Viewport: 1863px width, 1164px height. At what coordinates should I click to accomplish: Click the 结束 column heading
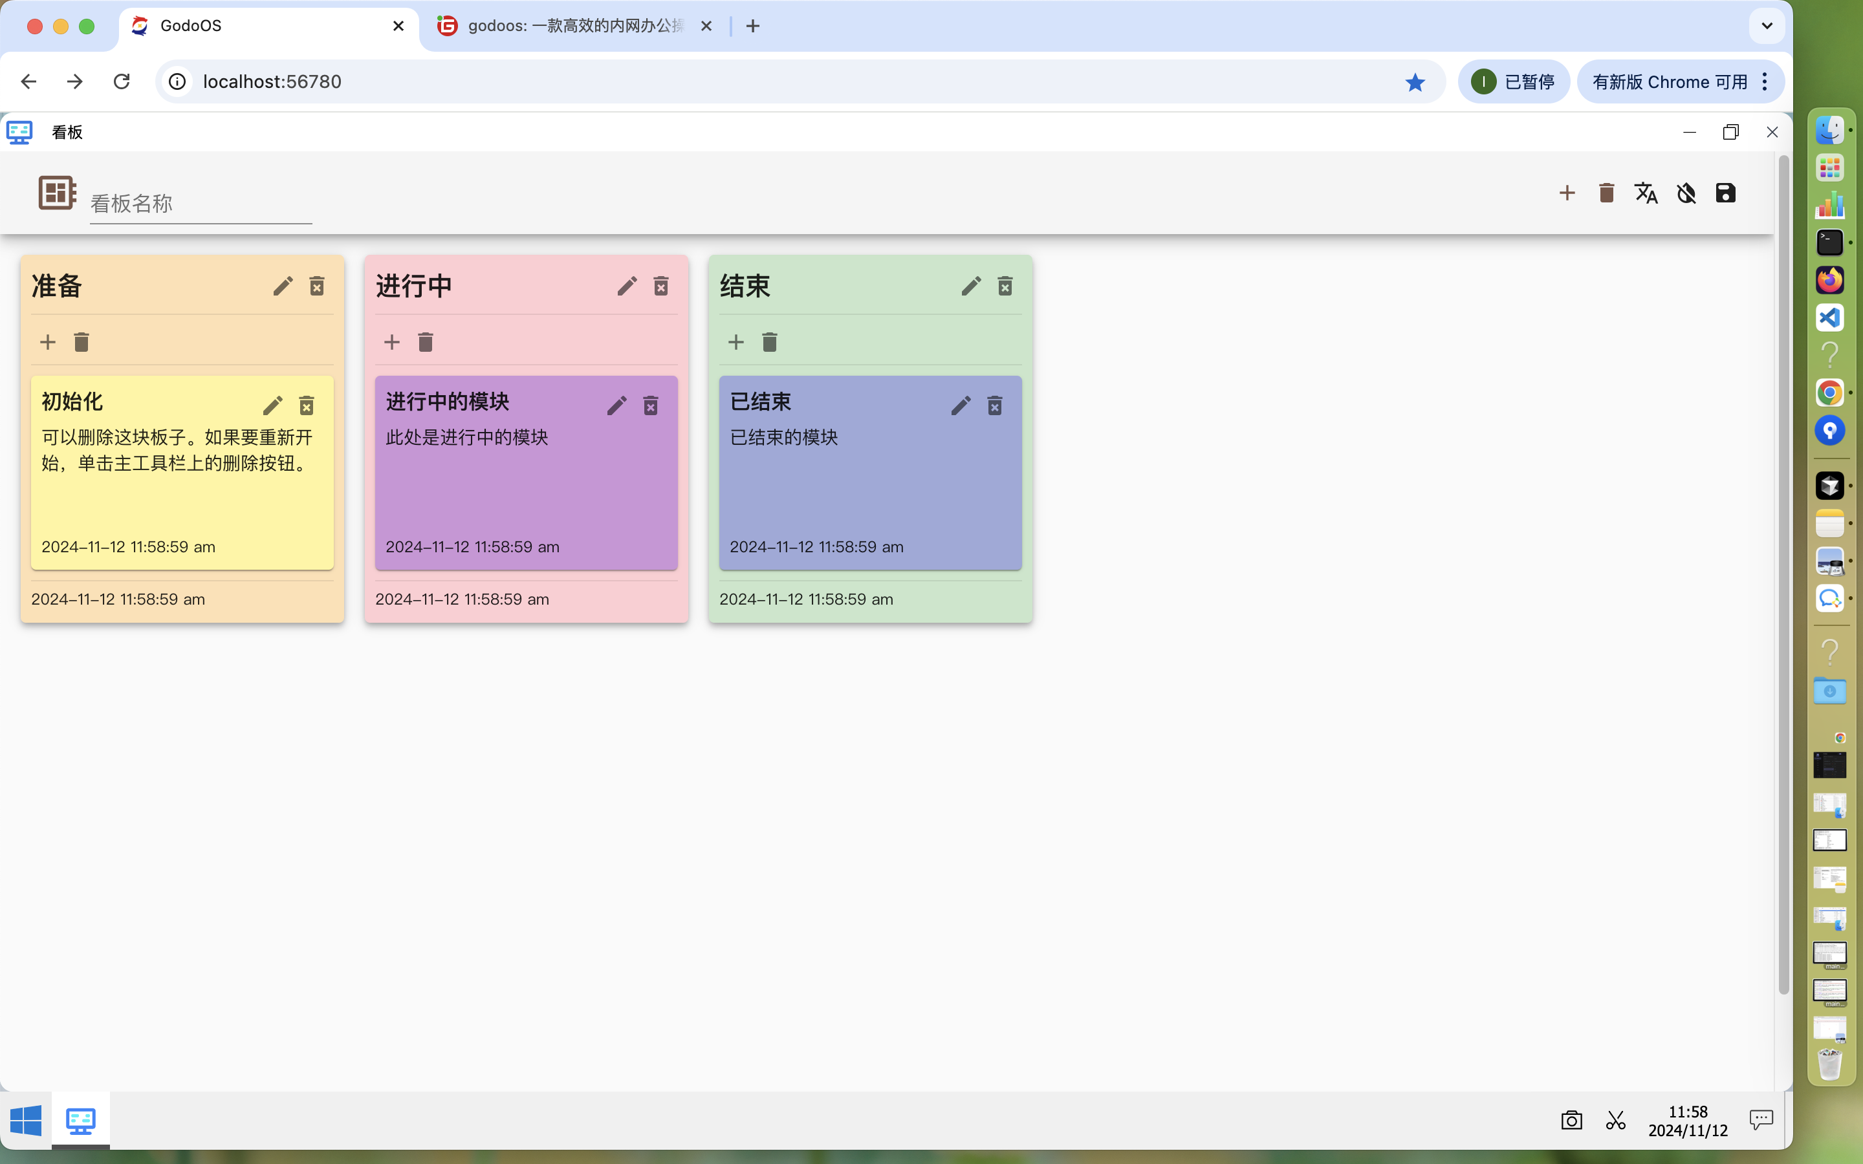(745, 286)
